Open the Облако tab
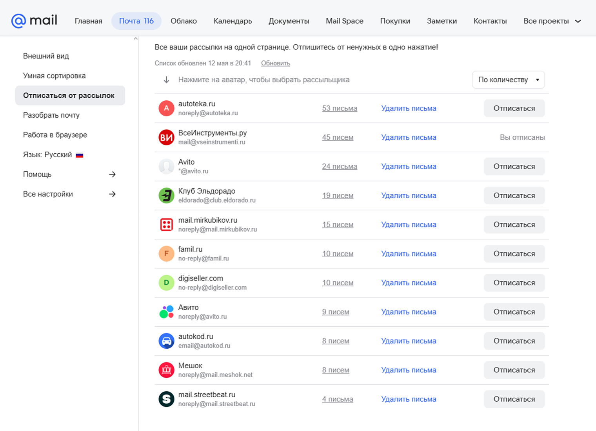596x431 pixels. (x=184, y=21)
